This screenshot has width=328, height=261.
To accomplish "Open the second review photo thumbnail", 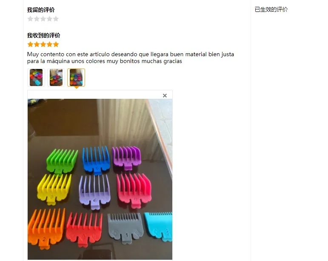I will (56, 77).
